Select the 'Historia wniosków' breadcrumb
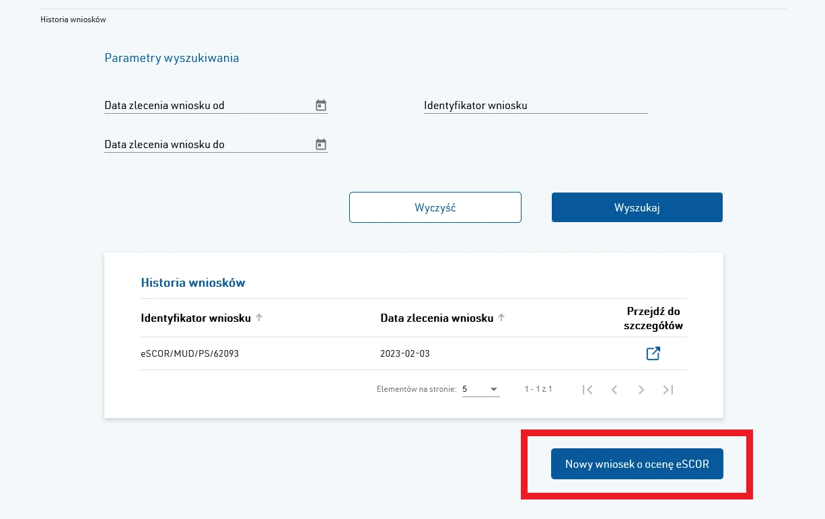 (x=73, y=20)
